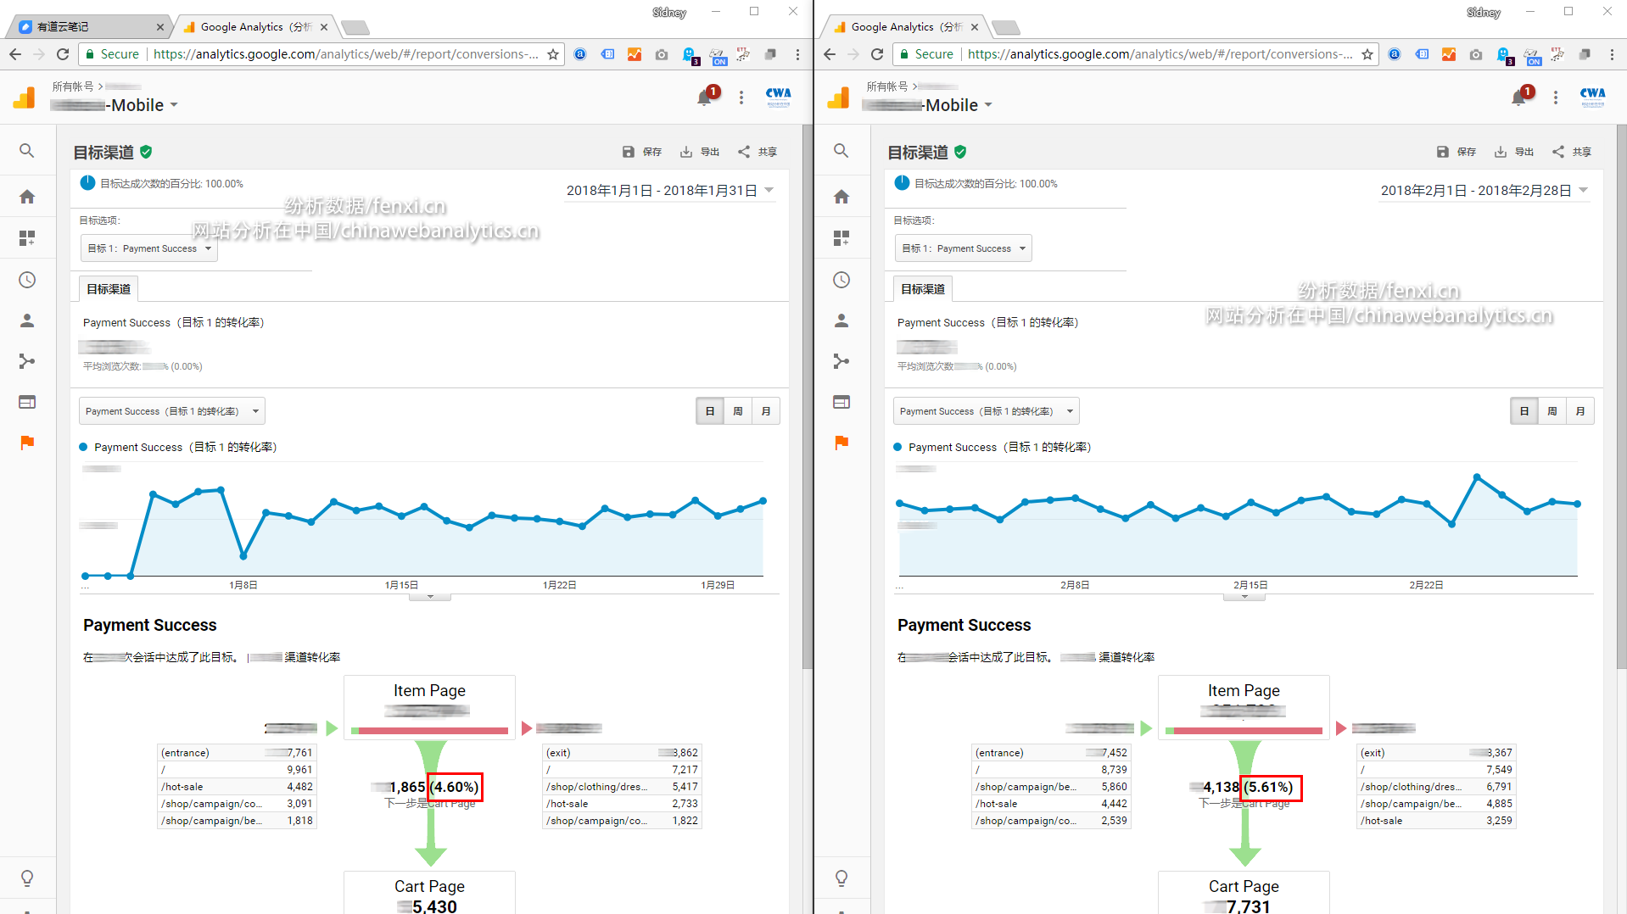Viewport: 1627px width, 914px height.
Task: Click 导出 export button in left window
Action: click(x=700, y=152)
